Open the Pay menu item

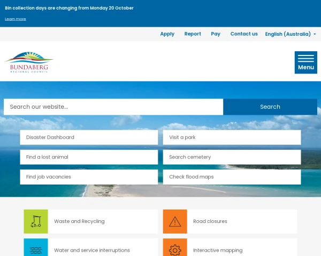pyautogui.click(x=216, y=34)
